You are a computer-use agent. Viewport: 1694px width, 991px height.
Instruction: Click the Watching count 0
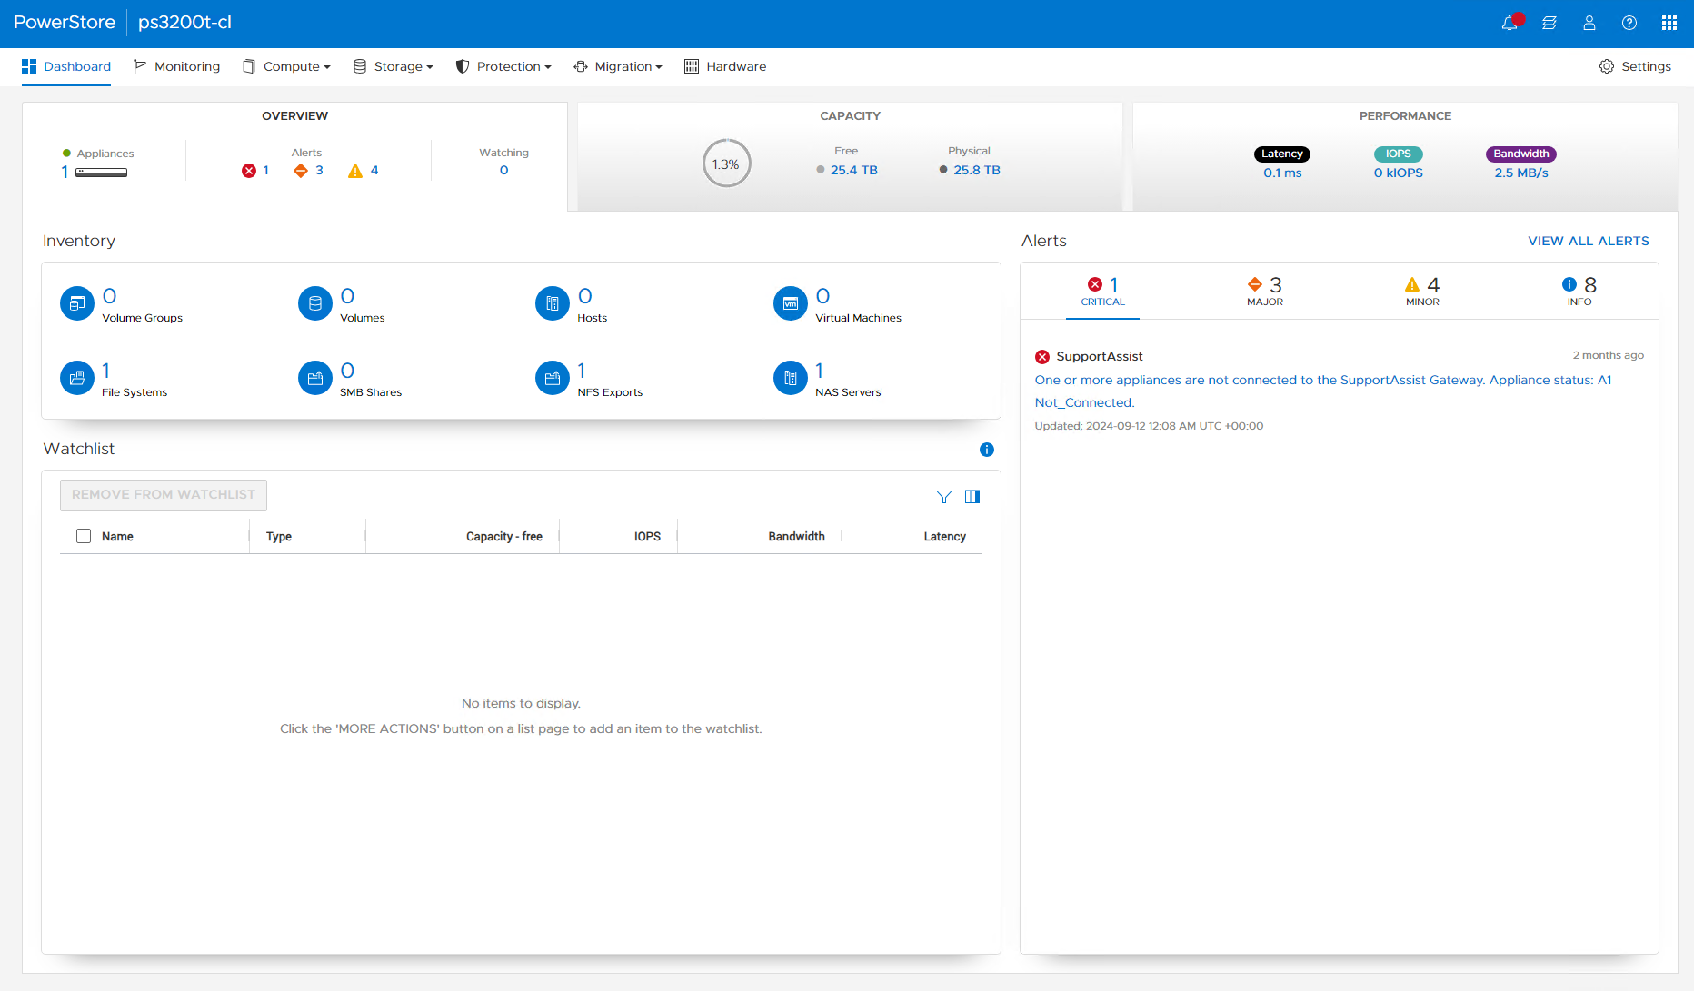point(504,170)
